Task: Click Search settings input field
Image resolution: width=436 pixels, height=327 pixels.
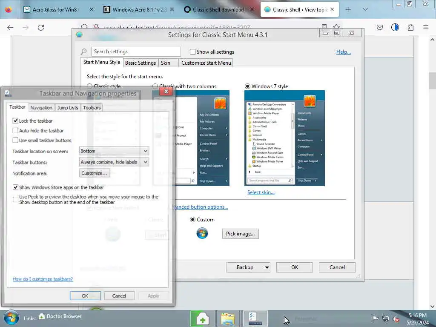Action: click(x=136, y=52)
